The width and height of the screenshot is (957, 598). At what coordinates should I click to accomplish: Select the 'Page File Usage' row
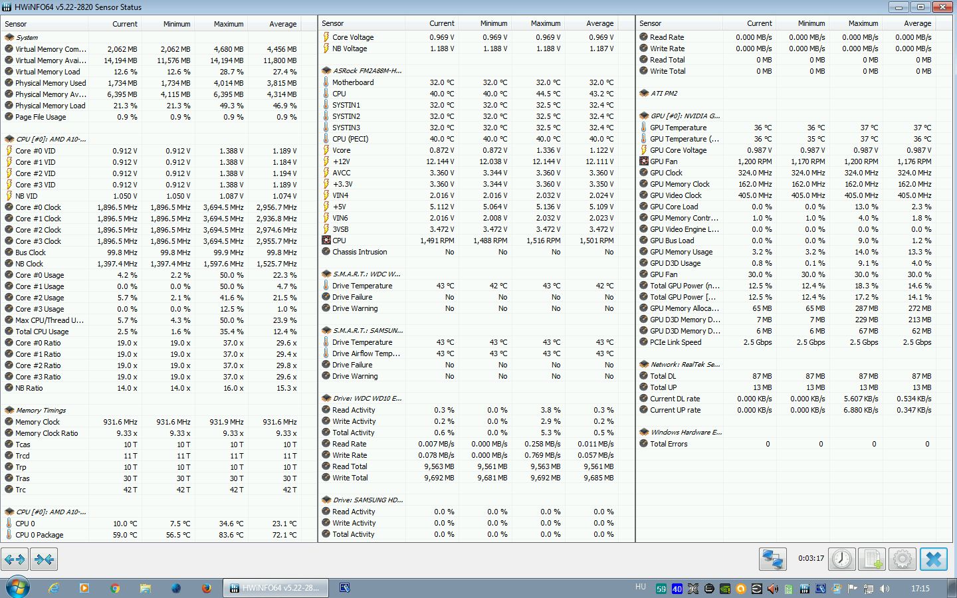click(159, 117)
